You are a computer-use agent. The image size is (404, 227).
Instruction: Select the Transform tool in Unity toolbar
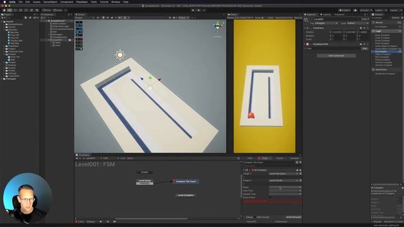(x=31, y=10)
